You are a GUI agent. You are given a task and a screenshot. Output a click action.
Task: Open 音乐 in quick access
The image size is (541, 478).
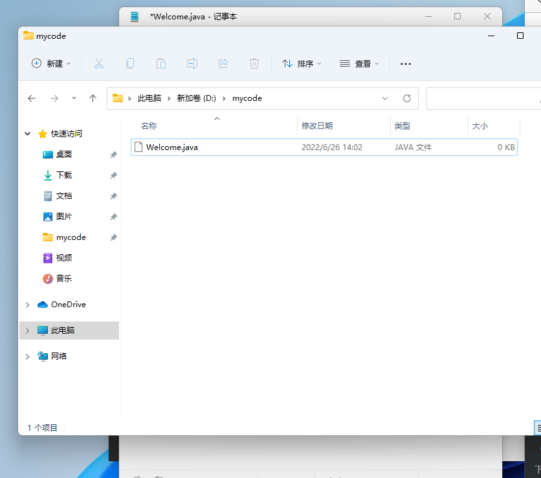pyautogui.click(x=64, y=278)
